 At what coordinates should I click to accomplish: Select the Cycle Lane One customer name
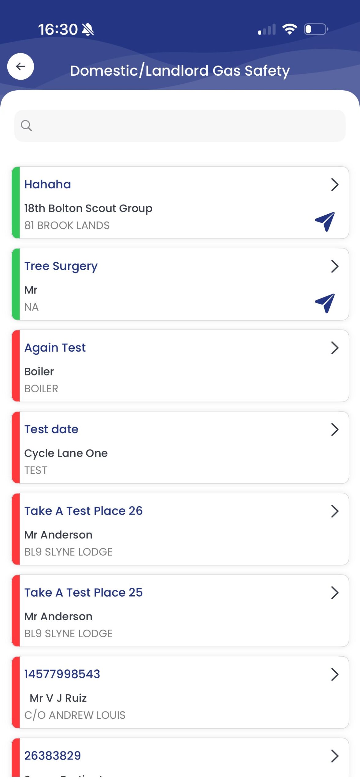click(66, 453)
